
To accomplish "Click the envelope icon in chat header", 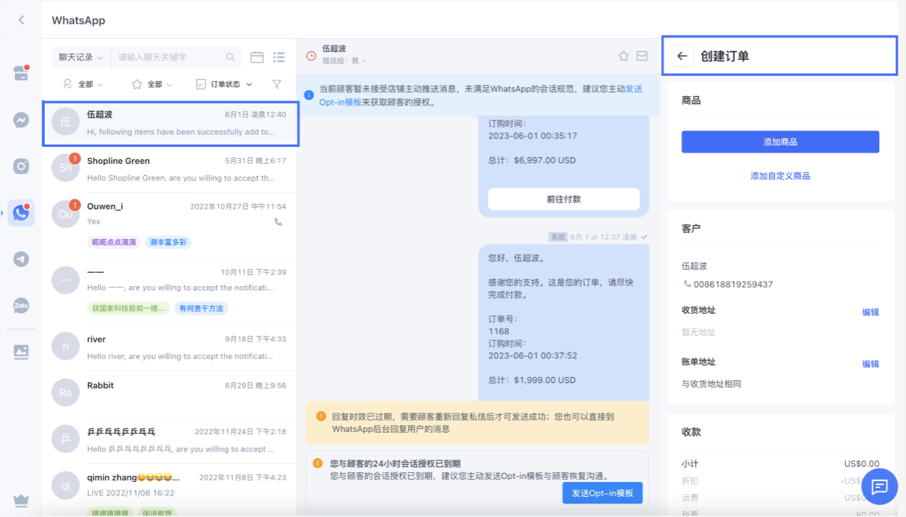I will (642, 56).
